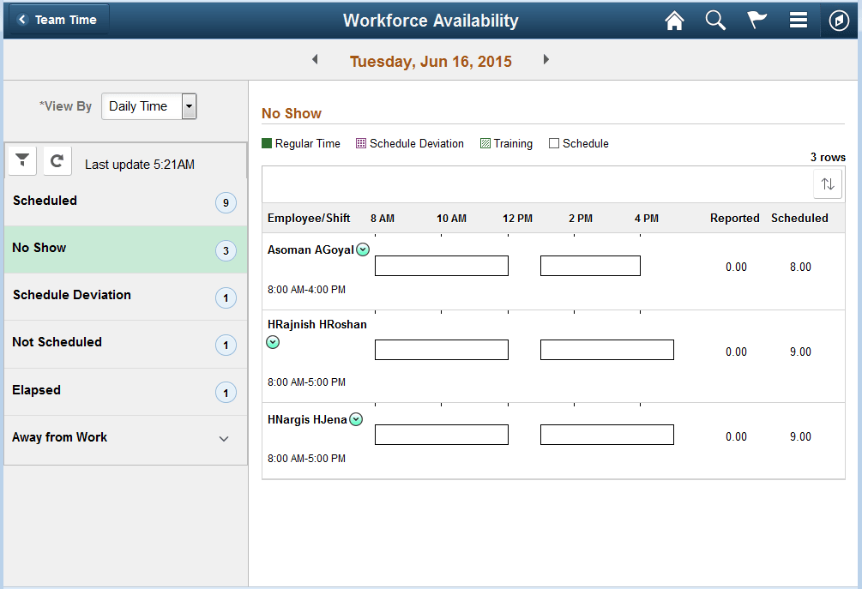Click the No Show count badge 3
Viewport: 862px width, 589px height.
point(226,250)
